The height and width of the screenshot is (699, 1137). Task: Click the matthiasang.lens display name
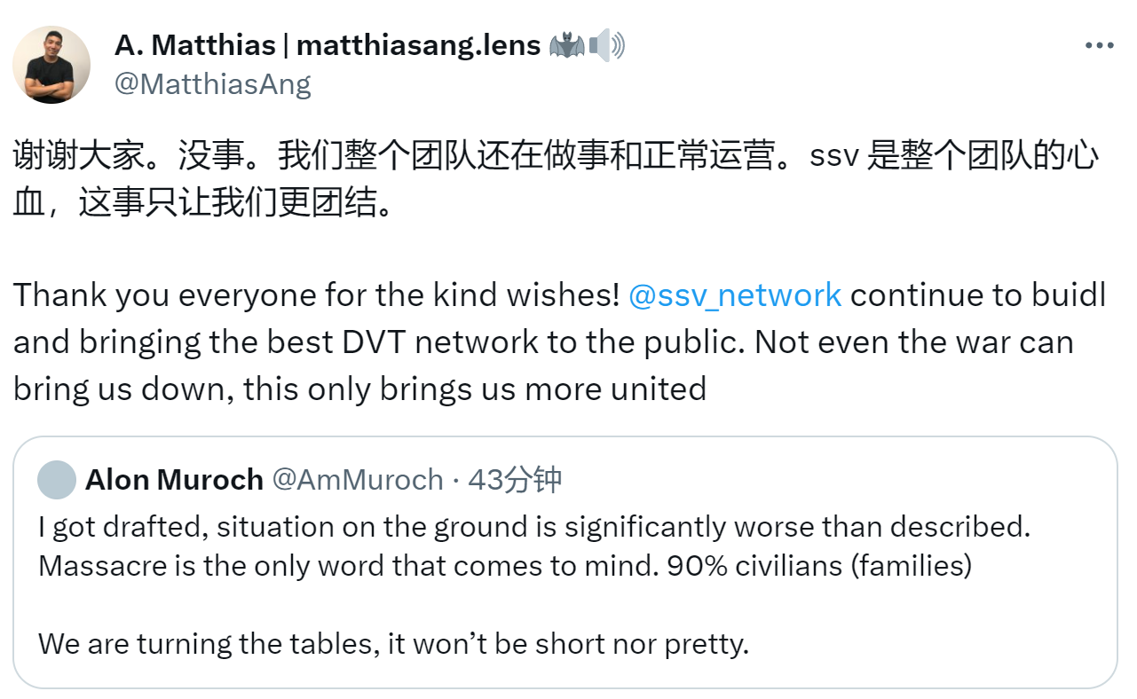pos(328,44)
